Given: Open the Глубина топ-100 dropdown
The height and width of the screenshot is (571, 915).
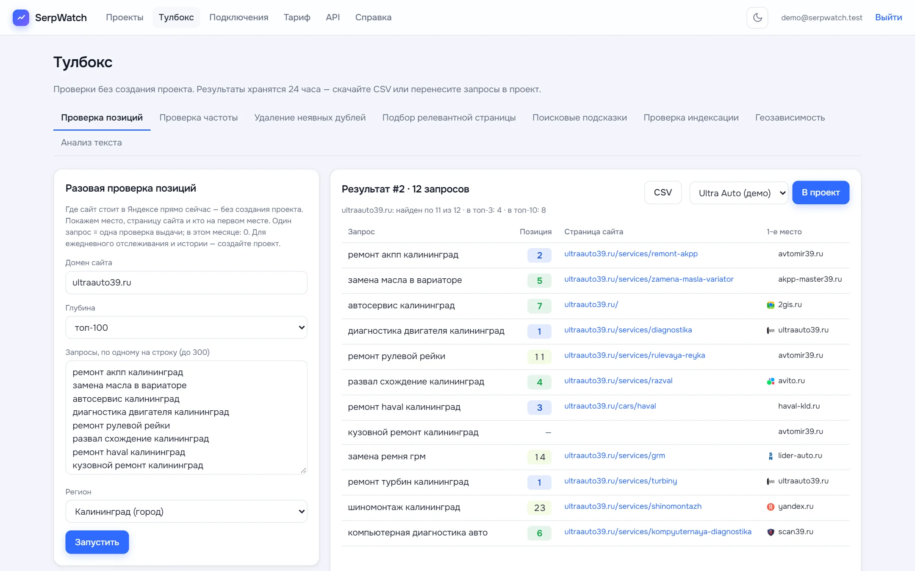Looking at the screenshot, I should pyautogui.click(x=186, y=327).
